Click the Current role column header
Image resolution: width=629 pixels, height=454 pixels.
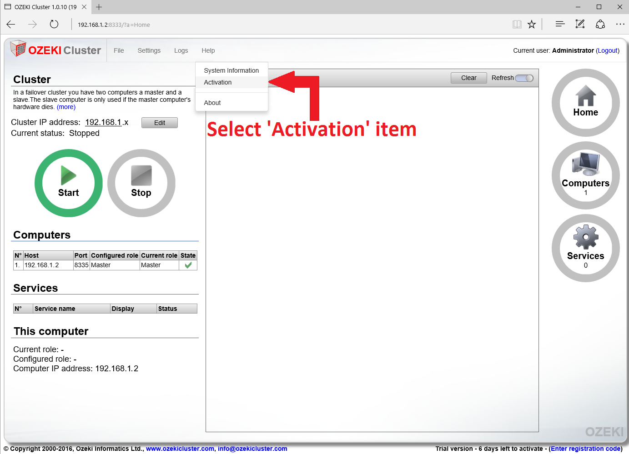159,255
